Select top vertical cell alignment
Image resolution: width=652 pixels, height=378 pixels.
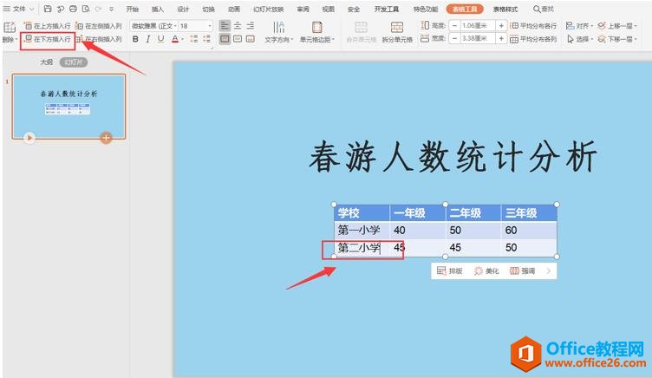(x=225, y=39)
